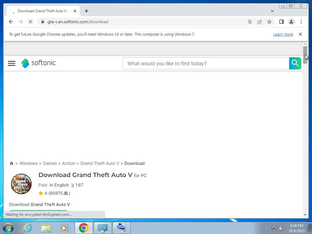
Task: Expand the tab search dropdown
Action: click(x=272, y=11)
